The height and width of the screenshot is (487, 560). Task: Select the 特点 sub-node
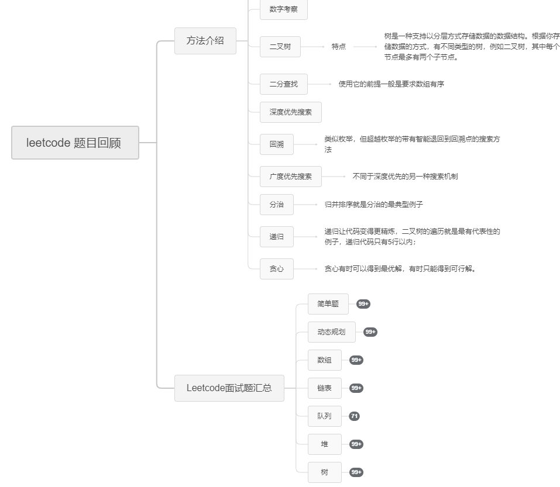339,47
